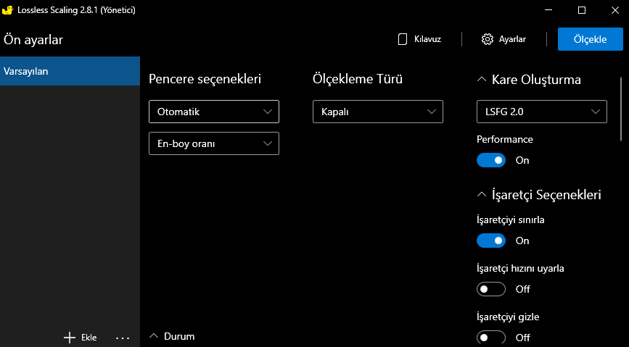The height and width of the screenshot is (347, 629).
Task: Collapse İşaretçi Seçenekleri section chevron
Action: (x=482, y=194)
